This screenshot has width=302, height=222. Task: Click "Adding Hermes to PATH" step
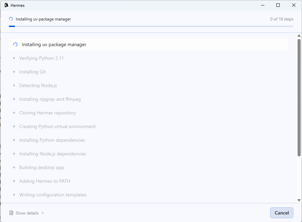(44, 181)
